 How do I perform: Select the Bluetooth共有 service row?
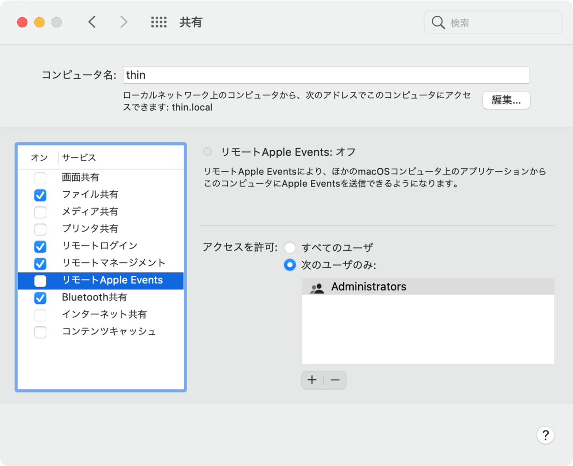coord(101,298)
